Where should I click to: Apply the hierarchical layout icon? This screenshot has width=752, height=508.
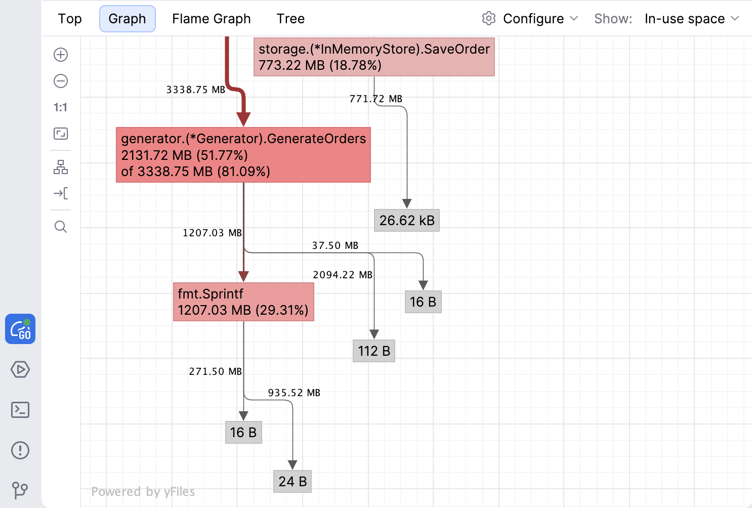tap(61, 167)
